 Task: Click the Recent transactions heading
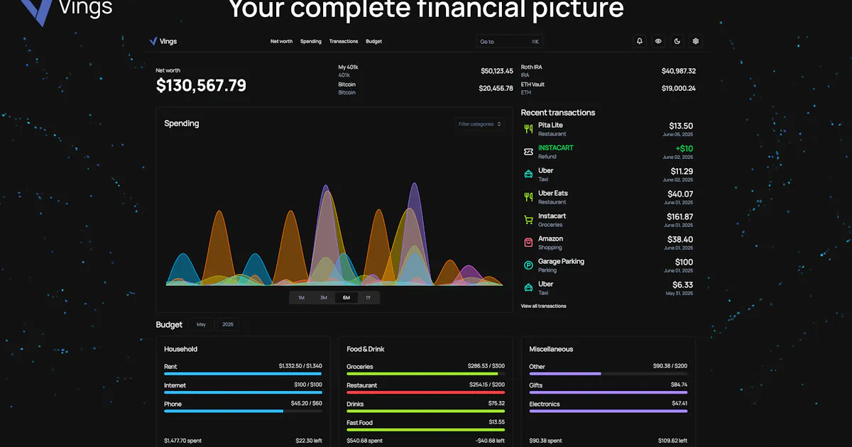pos(558,112)
